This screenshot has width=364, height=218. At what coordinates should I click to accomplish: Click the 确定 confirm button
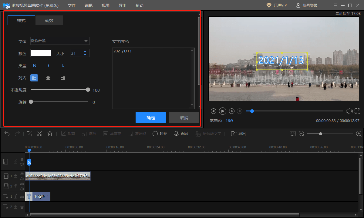pos(151,118)
